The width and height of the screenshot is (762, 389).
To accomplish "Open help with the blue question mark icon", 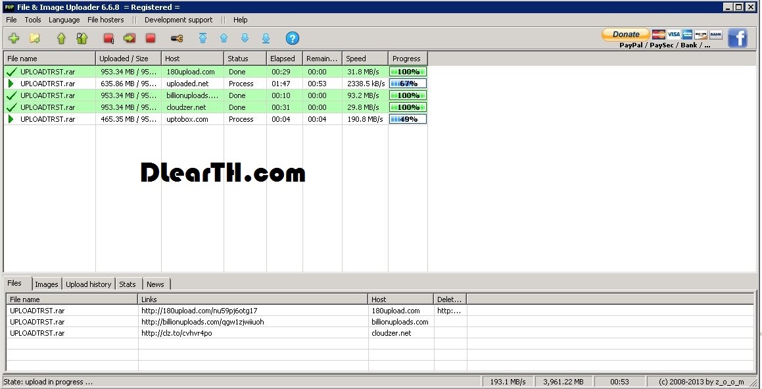I will click(293, 38).
